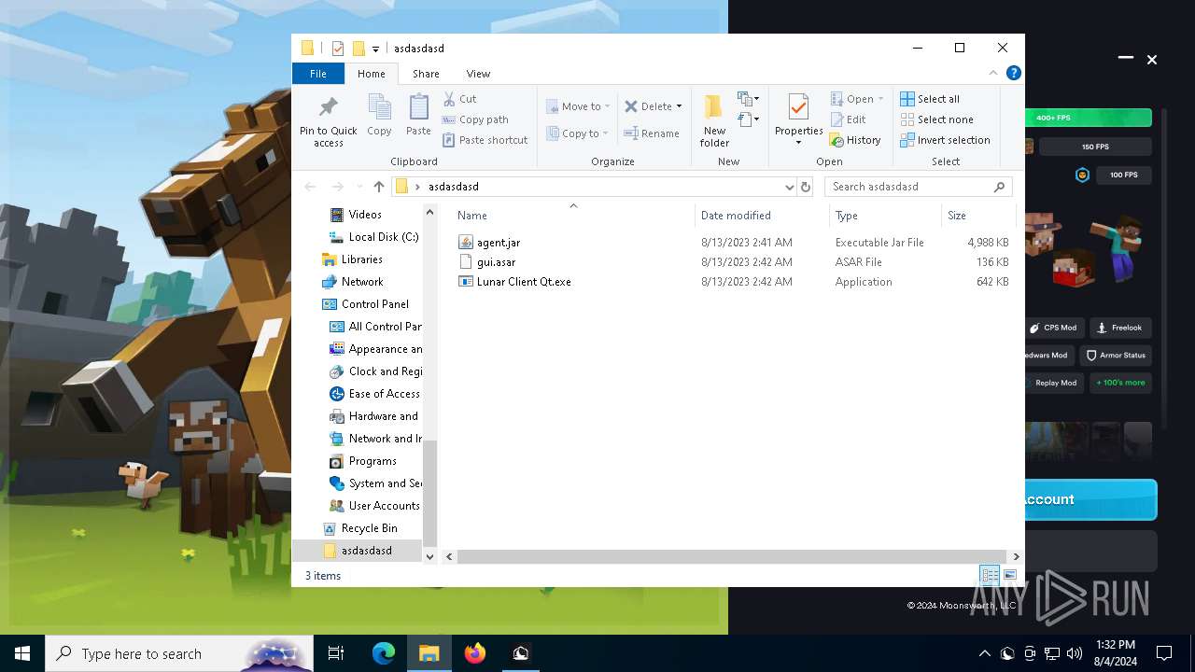Viewport: 1195px width, 672px height.
Task: Refresh the asdasdasd folder view
Action: [x=806, y=187]
